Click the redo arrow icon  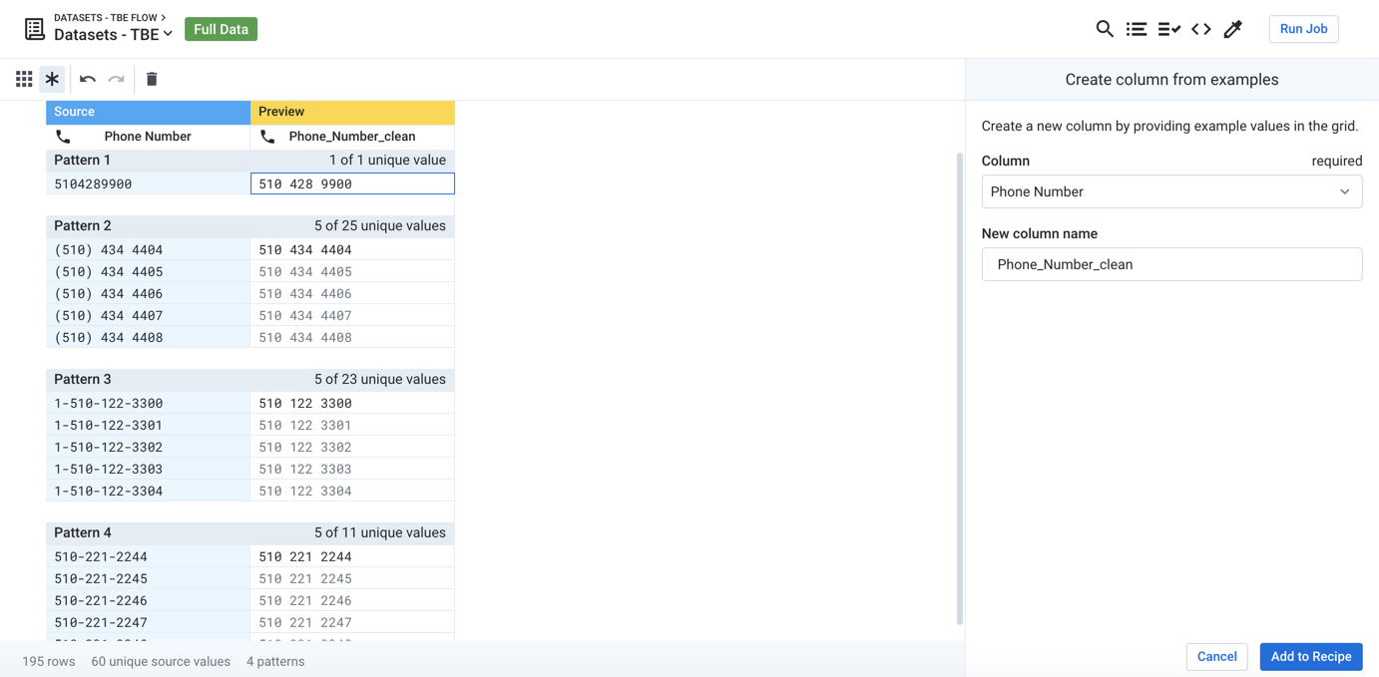117,79
